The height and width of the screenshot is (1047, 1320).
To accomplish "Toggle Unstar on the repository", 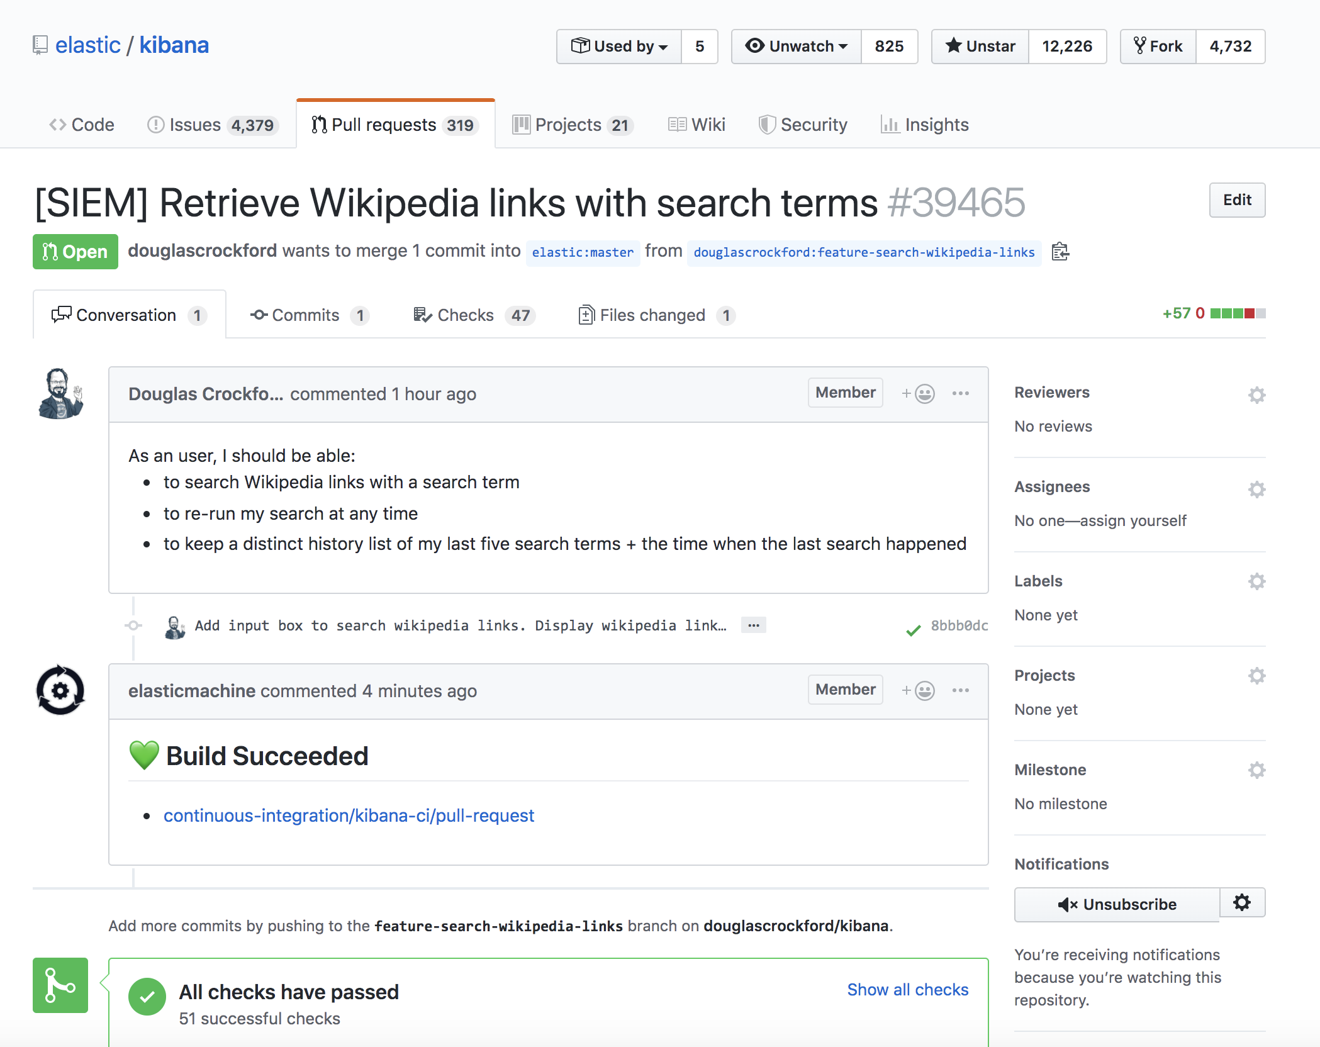I will pos(980,46).
